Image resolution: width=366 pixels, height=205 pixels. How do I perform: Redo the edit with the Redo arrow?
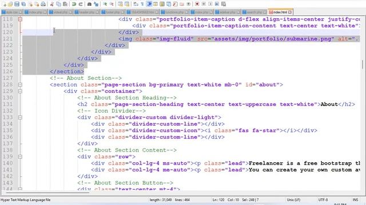pyautogui.click(x=81, y=4)
